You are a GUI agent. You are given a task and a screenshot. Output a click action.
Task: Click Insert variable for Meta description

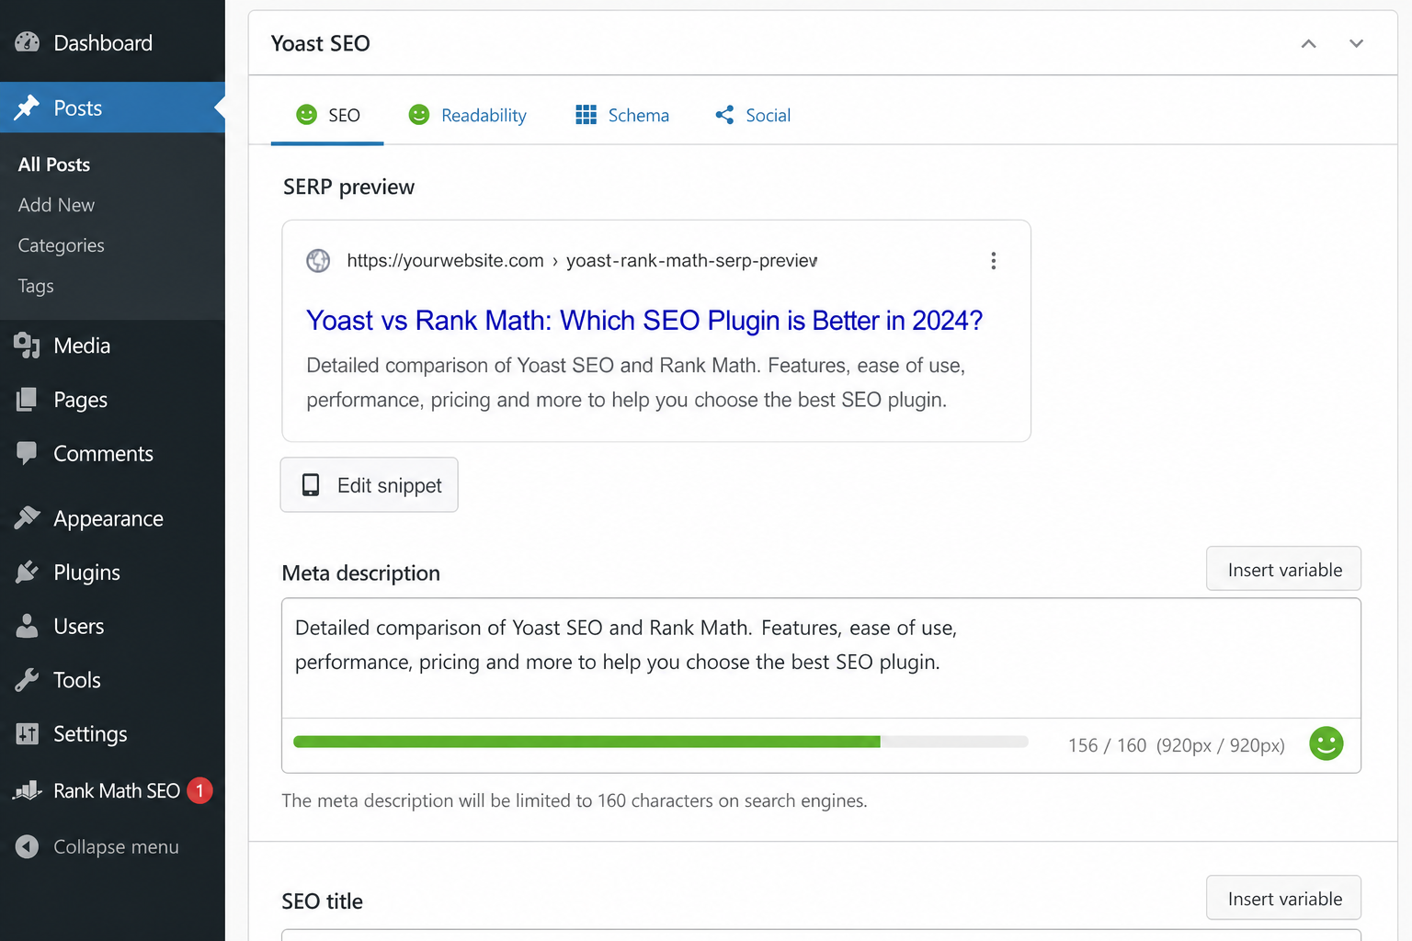pos(1283,570)
